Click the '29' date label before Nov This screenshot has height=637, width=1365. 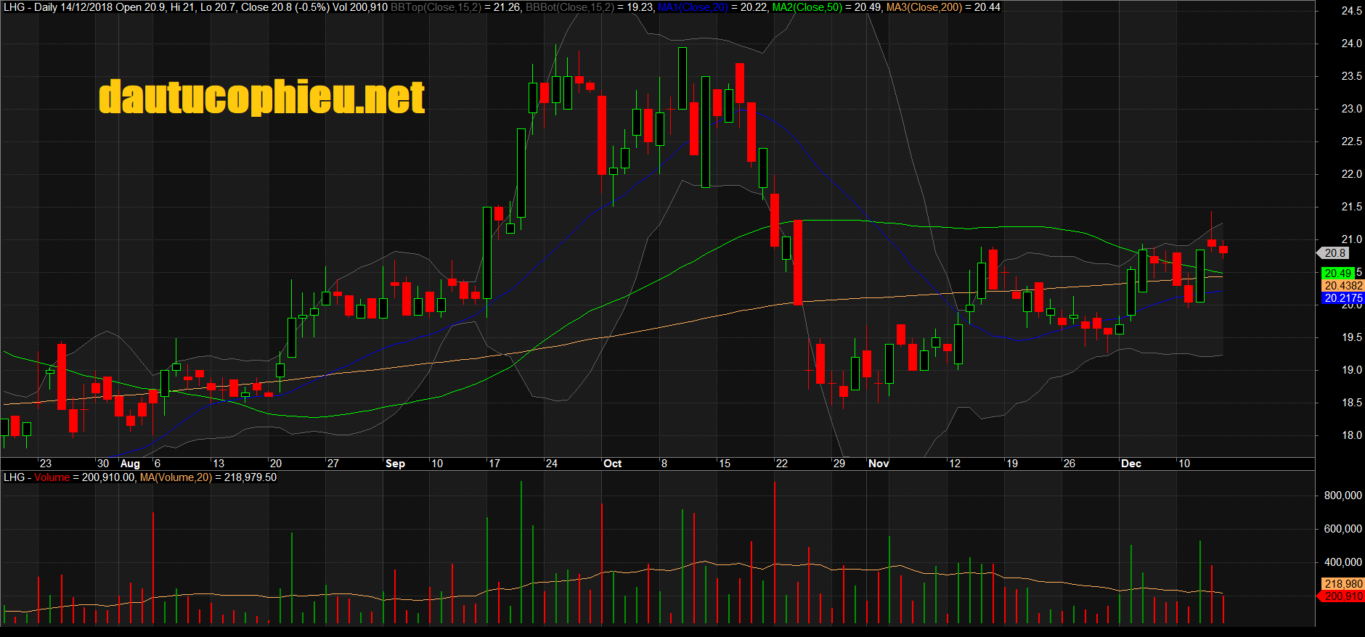coord(839,464)
